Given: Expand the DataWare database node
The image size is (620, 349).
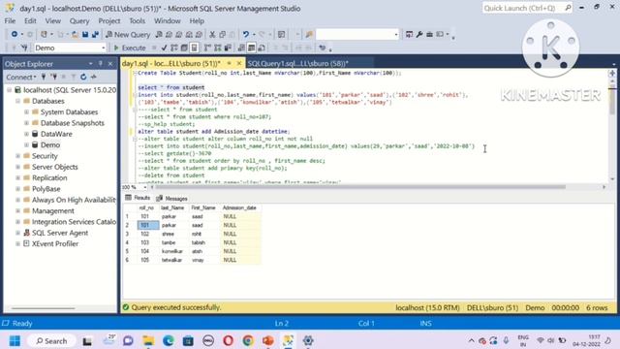Looking at the screenshot, I should tap(26, 134).
